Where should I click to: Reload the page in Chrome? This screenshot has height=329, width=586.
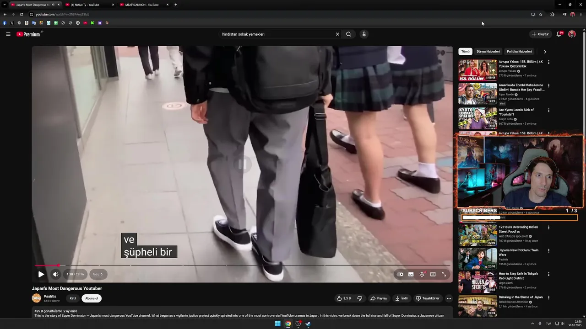pos(21,15)
